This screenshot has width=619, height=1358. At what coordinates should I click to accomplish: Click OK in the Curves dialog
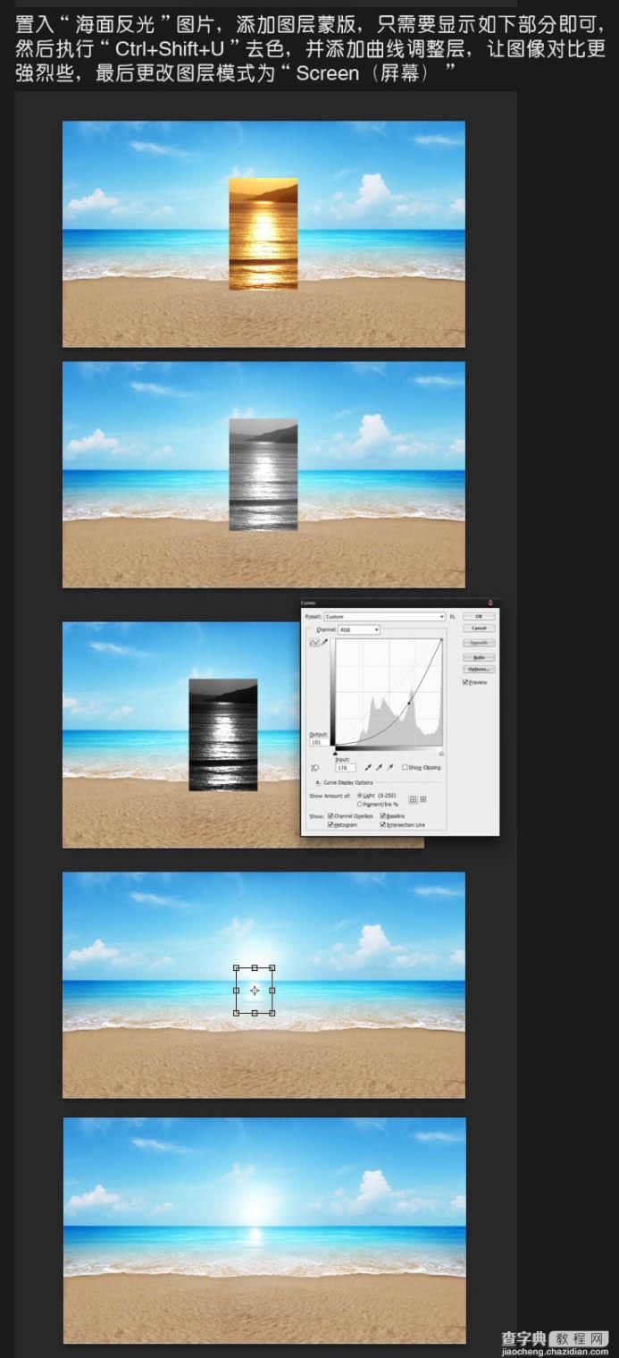[480, 617]
